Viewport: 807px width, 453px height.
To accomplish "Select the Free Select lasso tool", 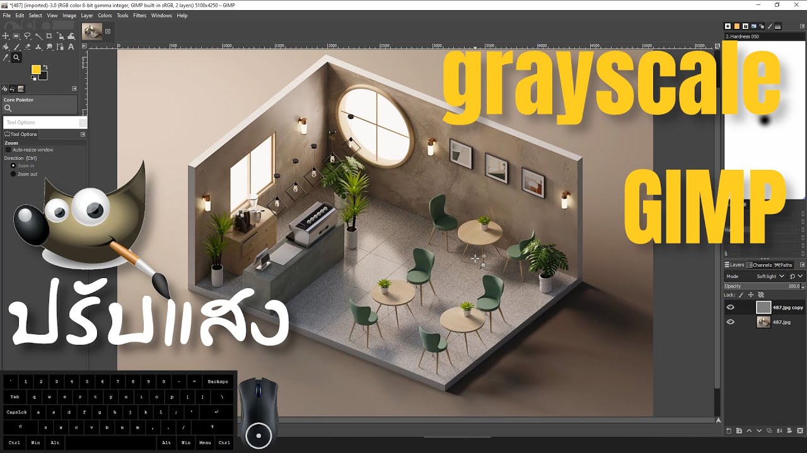I will pos(27,36).
